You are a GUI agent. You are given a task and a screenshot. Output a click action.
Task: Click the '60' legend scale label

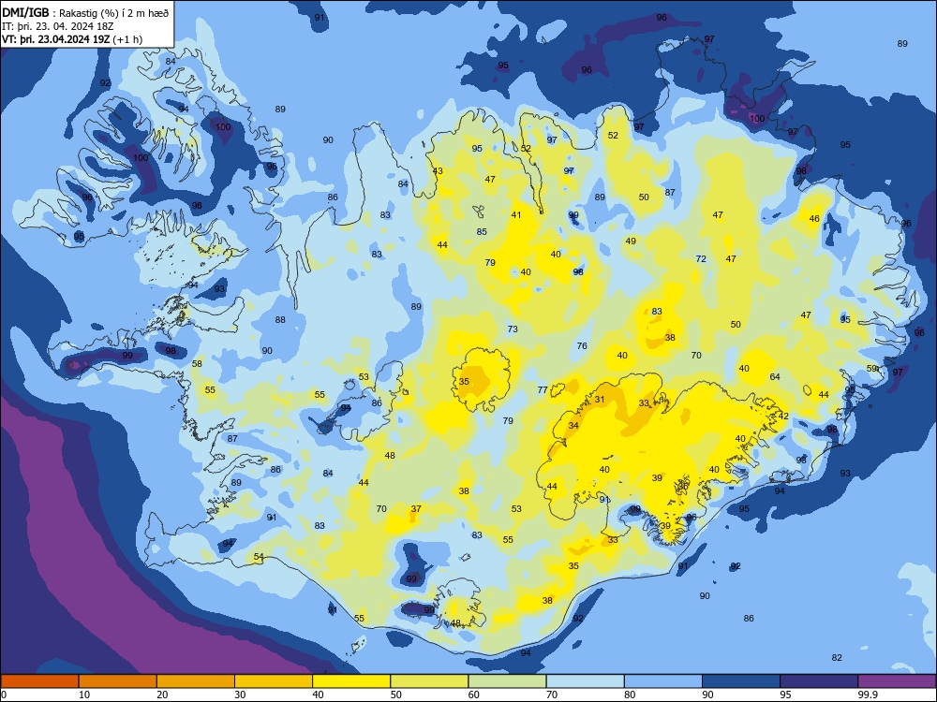coord(474,695)
